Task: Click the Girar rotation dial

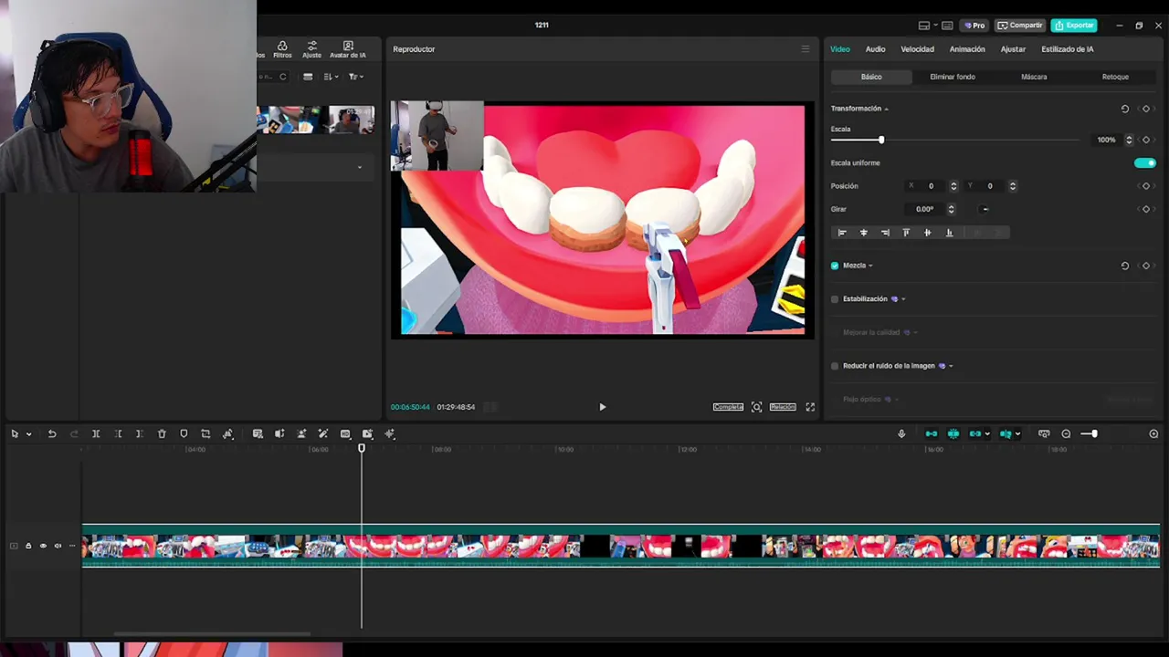Action: point(985,209)
